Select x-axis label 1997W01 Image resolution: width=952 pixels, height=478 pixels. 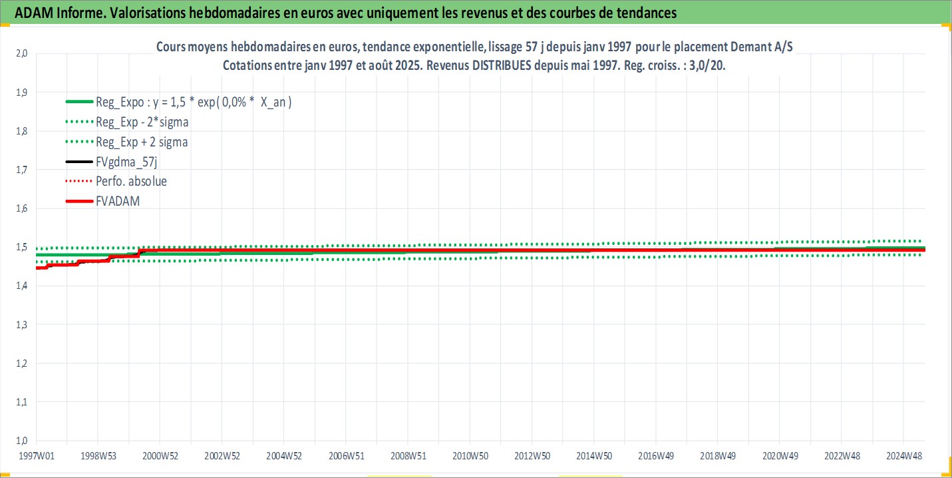(36, 456)
